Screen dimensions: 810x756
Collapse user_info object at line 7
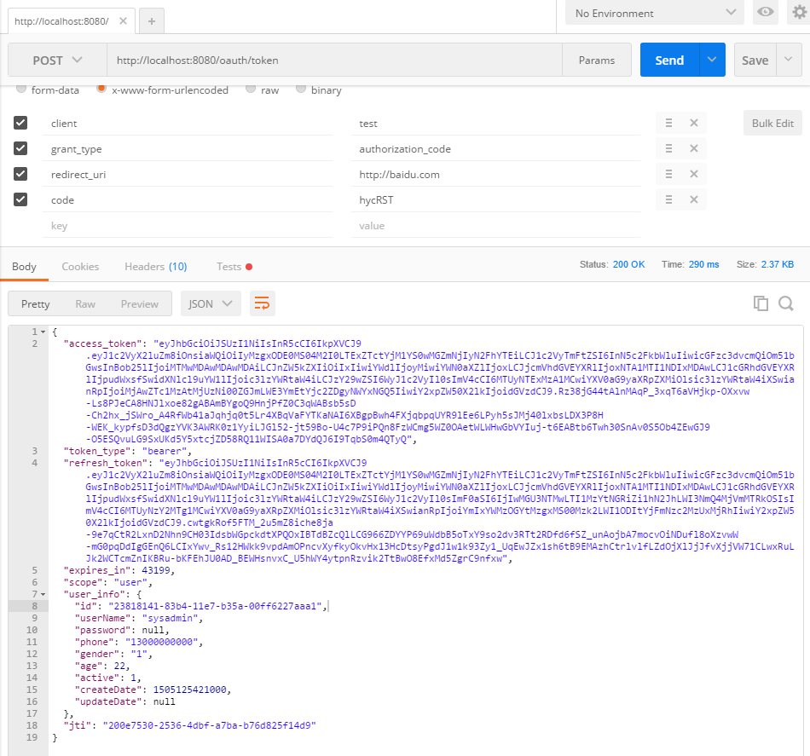point(43,594)
